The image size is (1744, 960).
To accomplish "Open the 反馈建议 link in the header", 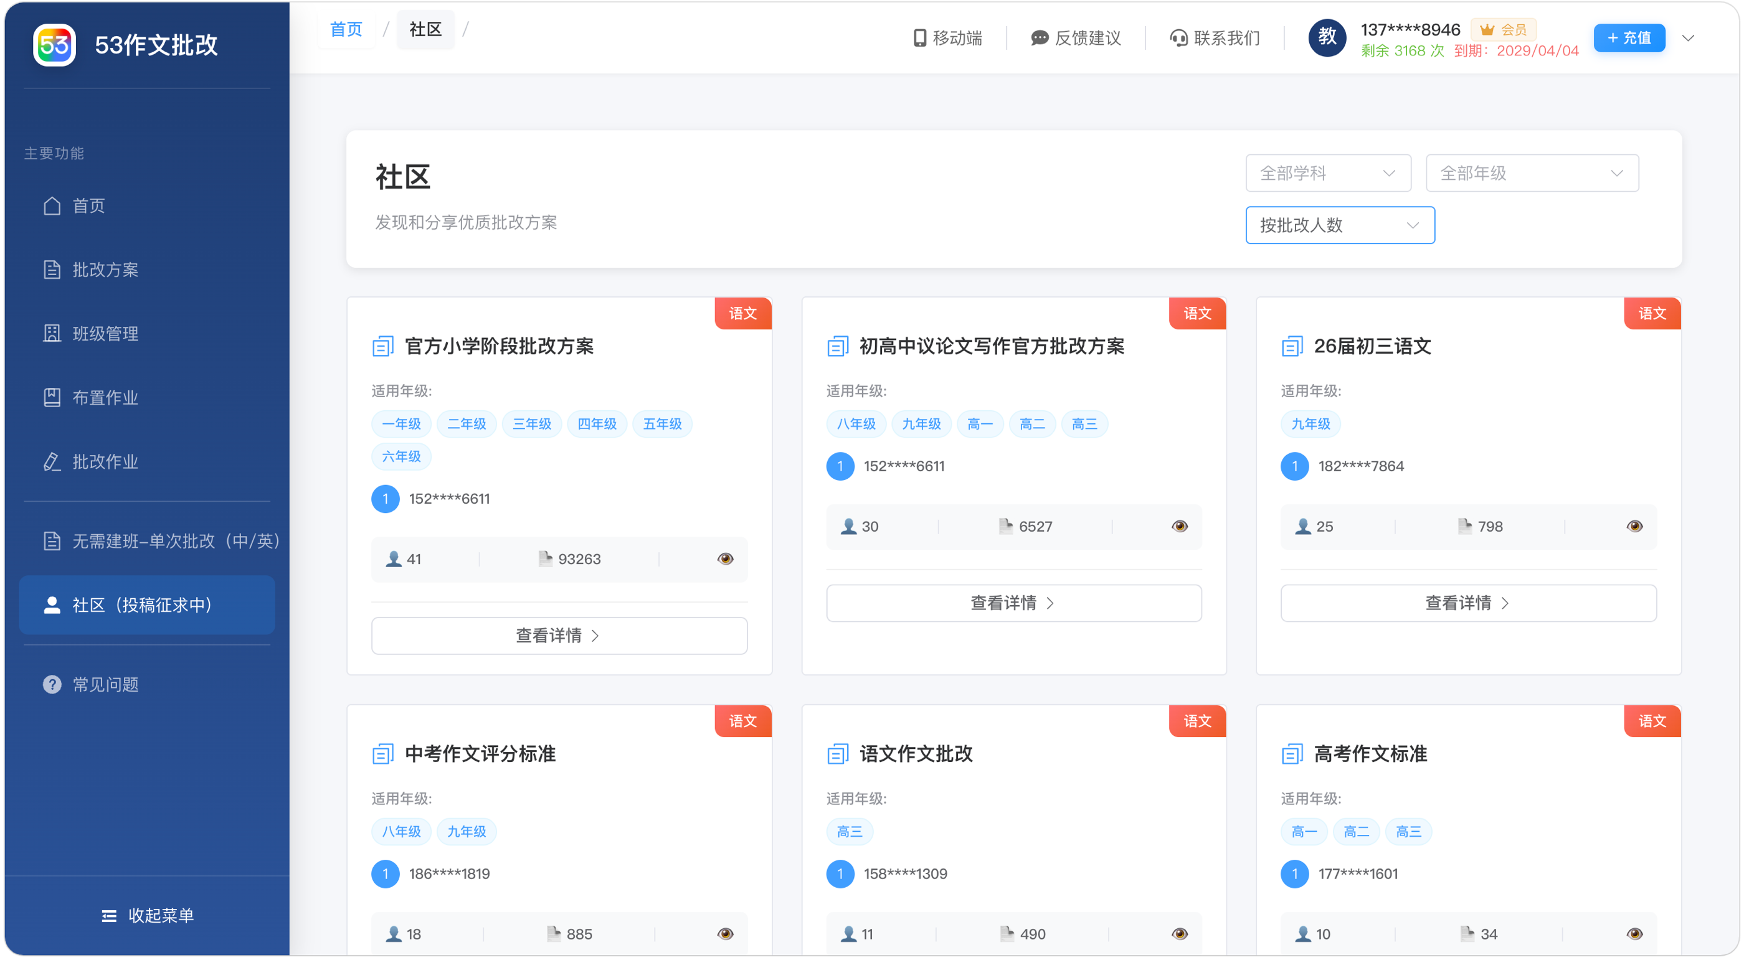I will 1076,38.
